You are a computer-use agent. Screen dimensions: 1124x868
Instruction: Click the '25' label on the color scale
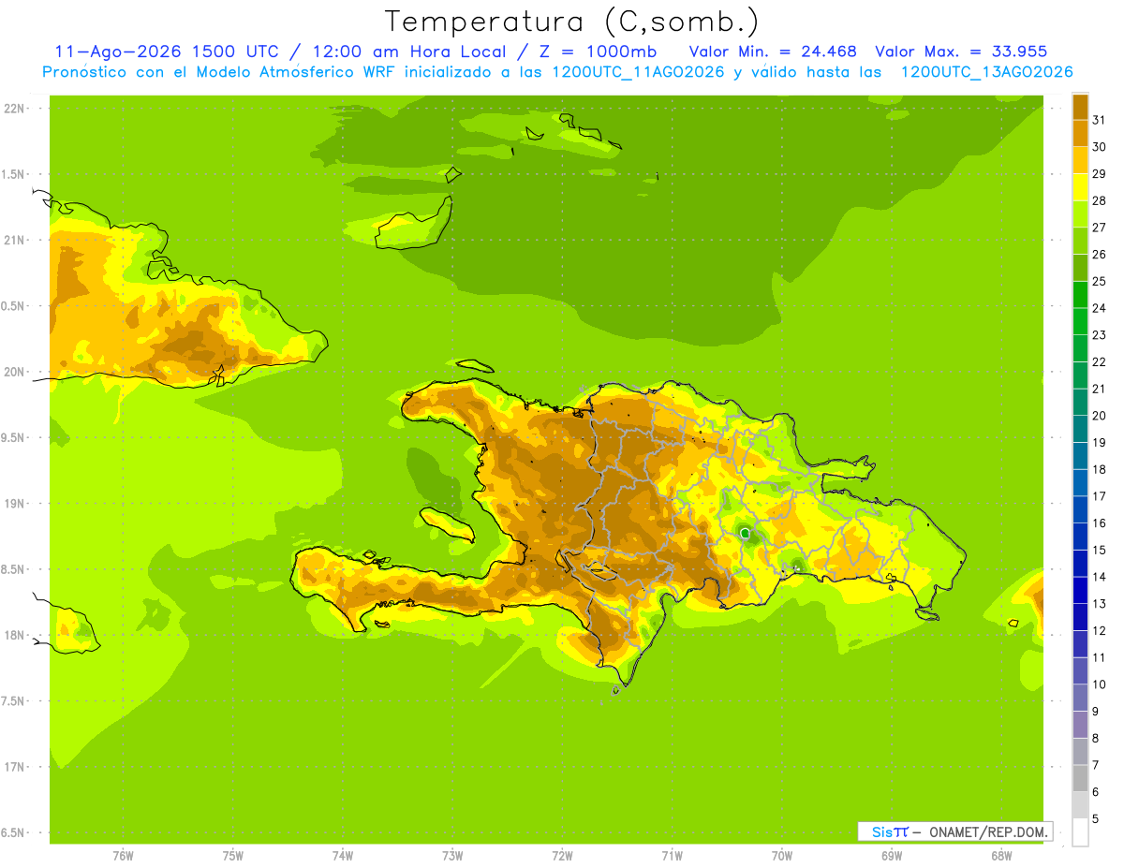(x=1099, y=281)
